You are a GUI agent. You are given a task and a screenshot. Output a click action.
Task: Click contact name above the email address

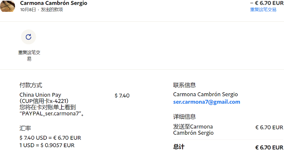[x=206, y=94]
